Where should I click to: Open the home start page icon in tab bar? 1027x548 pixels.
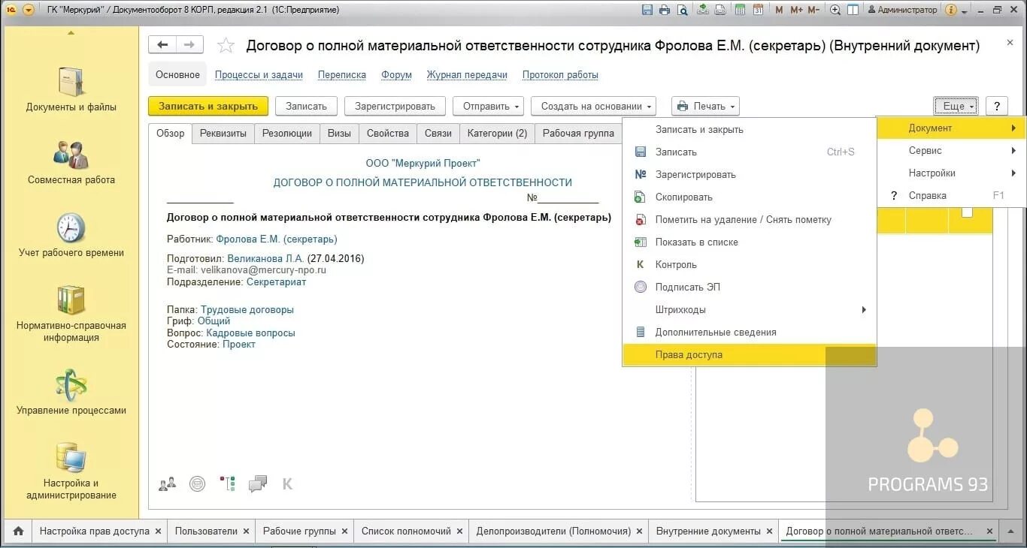point(18,531)
